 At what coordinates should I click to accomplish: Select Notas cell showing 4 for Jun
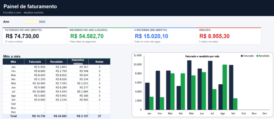pyautogui.click(x=100, y=87)
